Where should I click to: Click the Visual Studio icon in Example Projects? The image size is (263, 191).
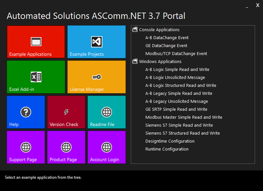click(x=96, y=42)
